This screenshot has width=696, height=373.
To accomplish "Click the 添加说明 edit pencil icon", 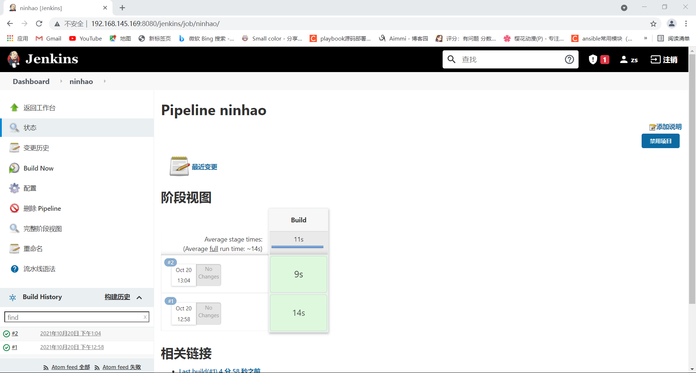I will [652, 127].
